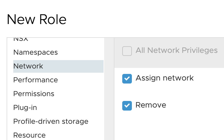
Task: Select the highlighted Network category
Action: (x=58, y=66)
